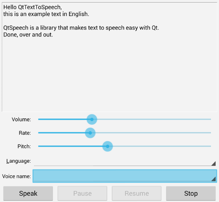Open the Language dropdown
Screen dimensions: 219x202
point(125,161)
